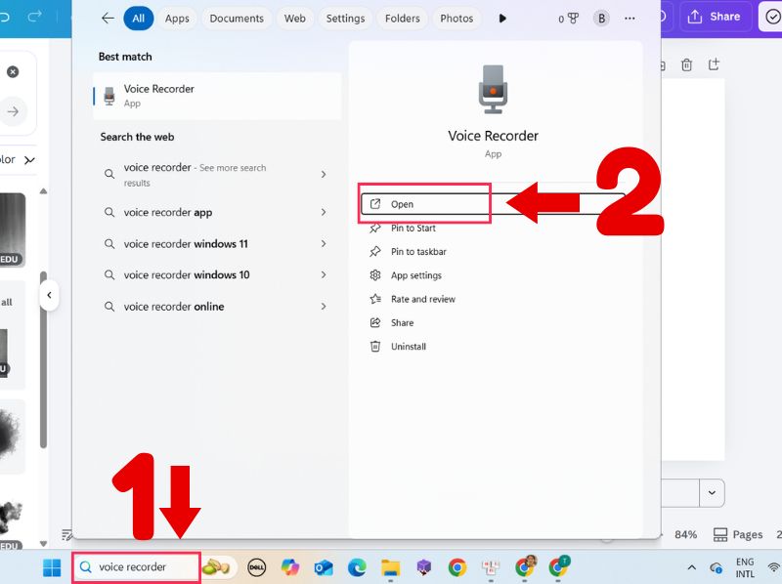This screenshot has height=584, width=782.
Task: Choose Pin to taskbar
Action: [418, 252]
